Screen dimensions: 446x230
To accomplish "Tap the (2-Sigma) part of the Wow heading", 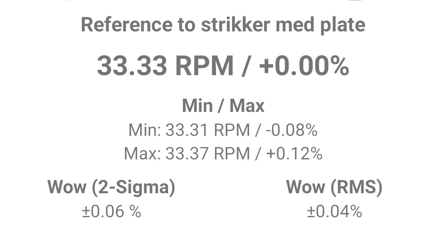I will pos(133,187).
